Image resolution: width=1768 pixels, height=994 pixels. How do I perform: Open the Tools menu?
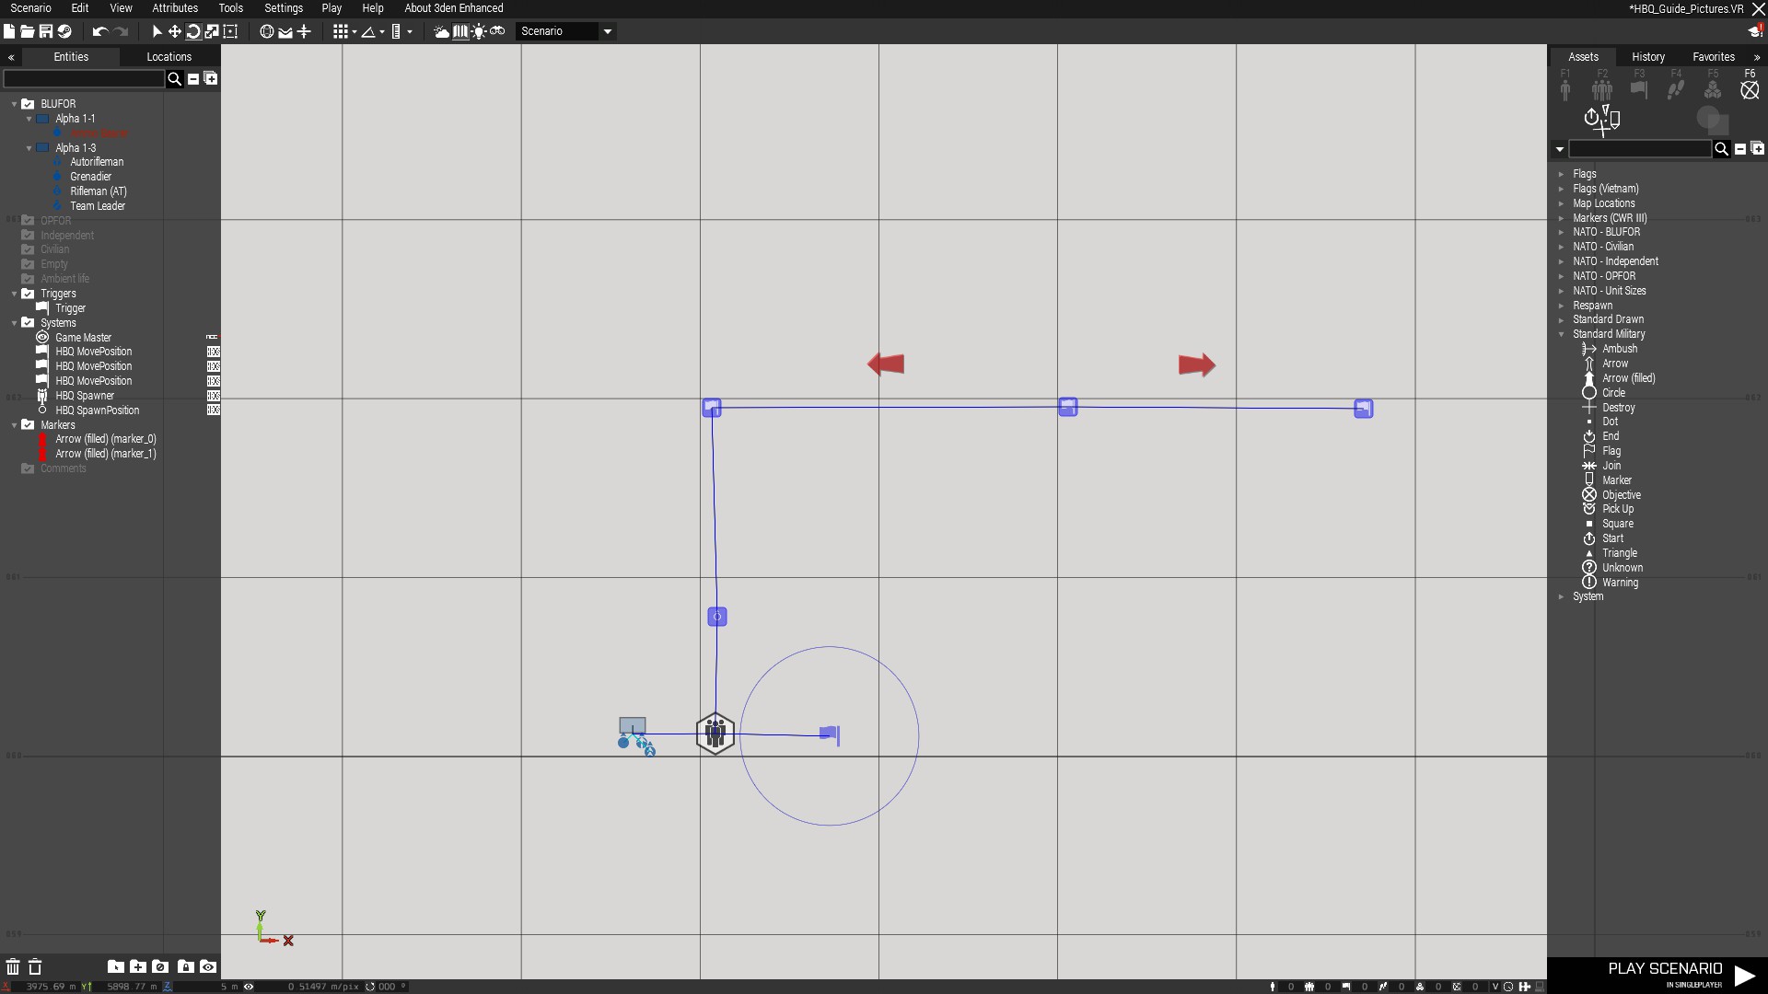tap(230, 8)
